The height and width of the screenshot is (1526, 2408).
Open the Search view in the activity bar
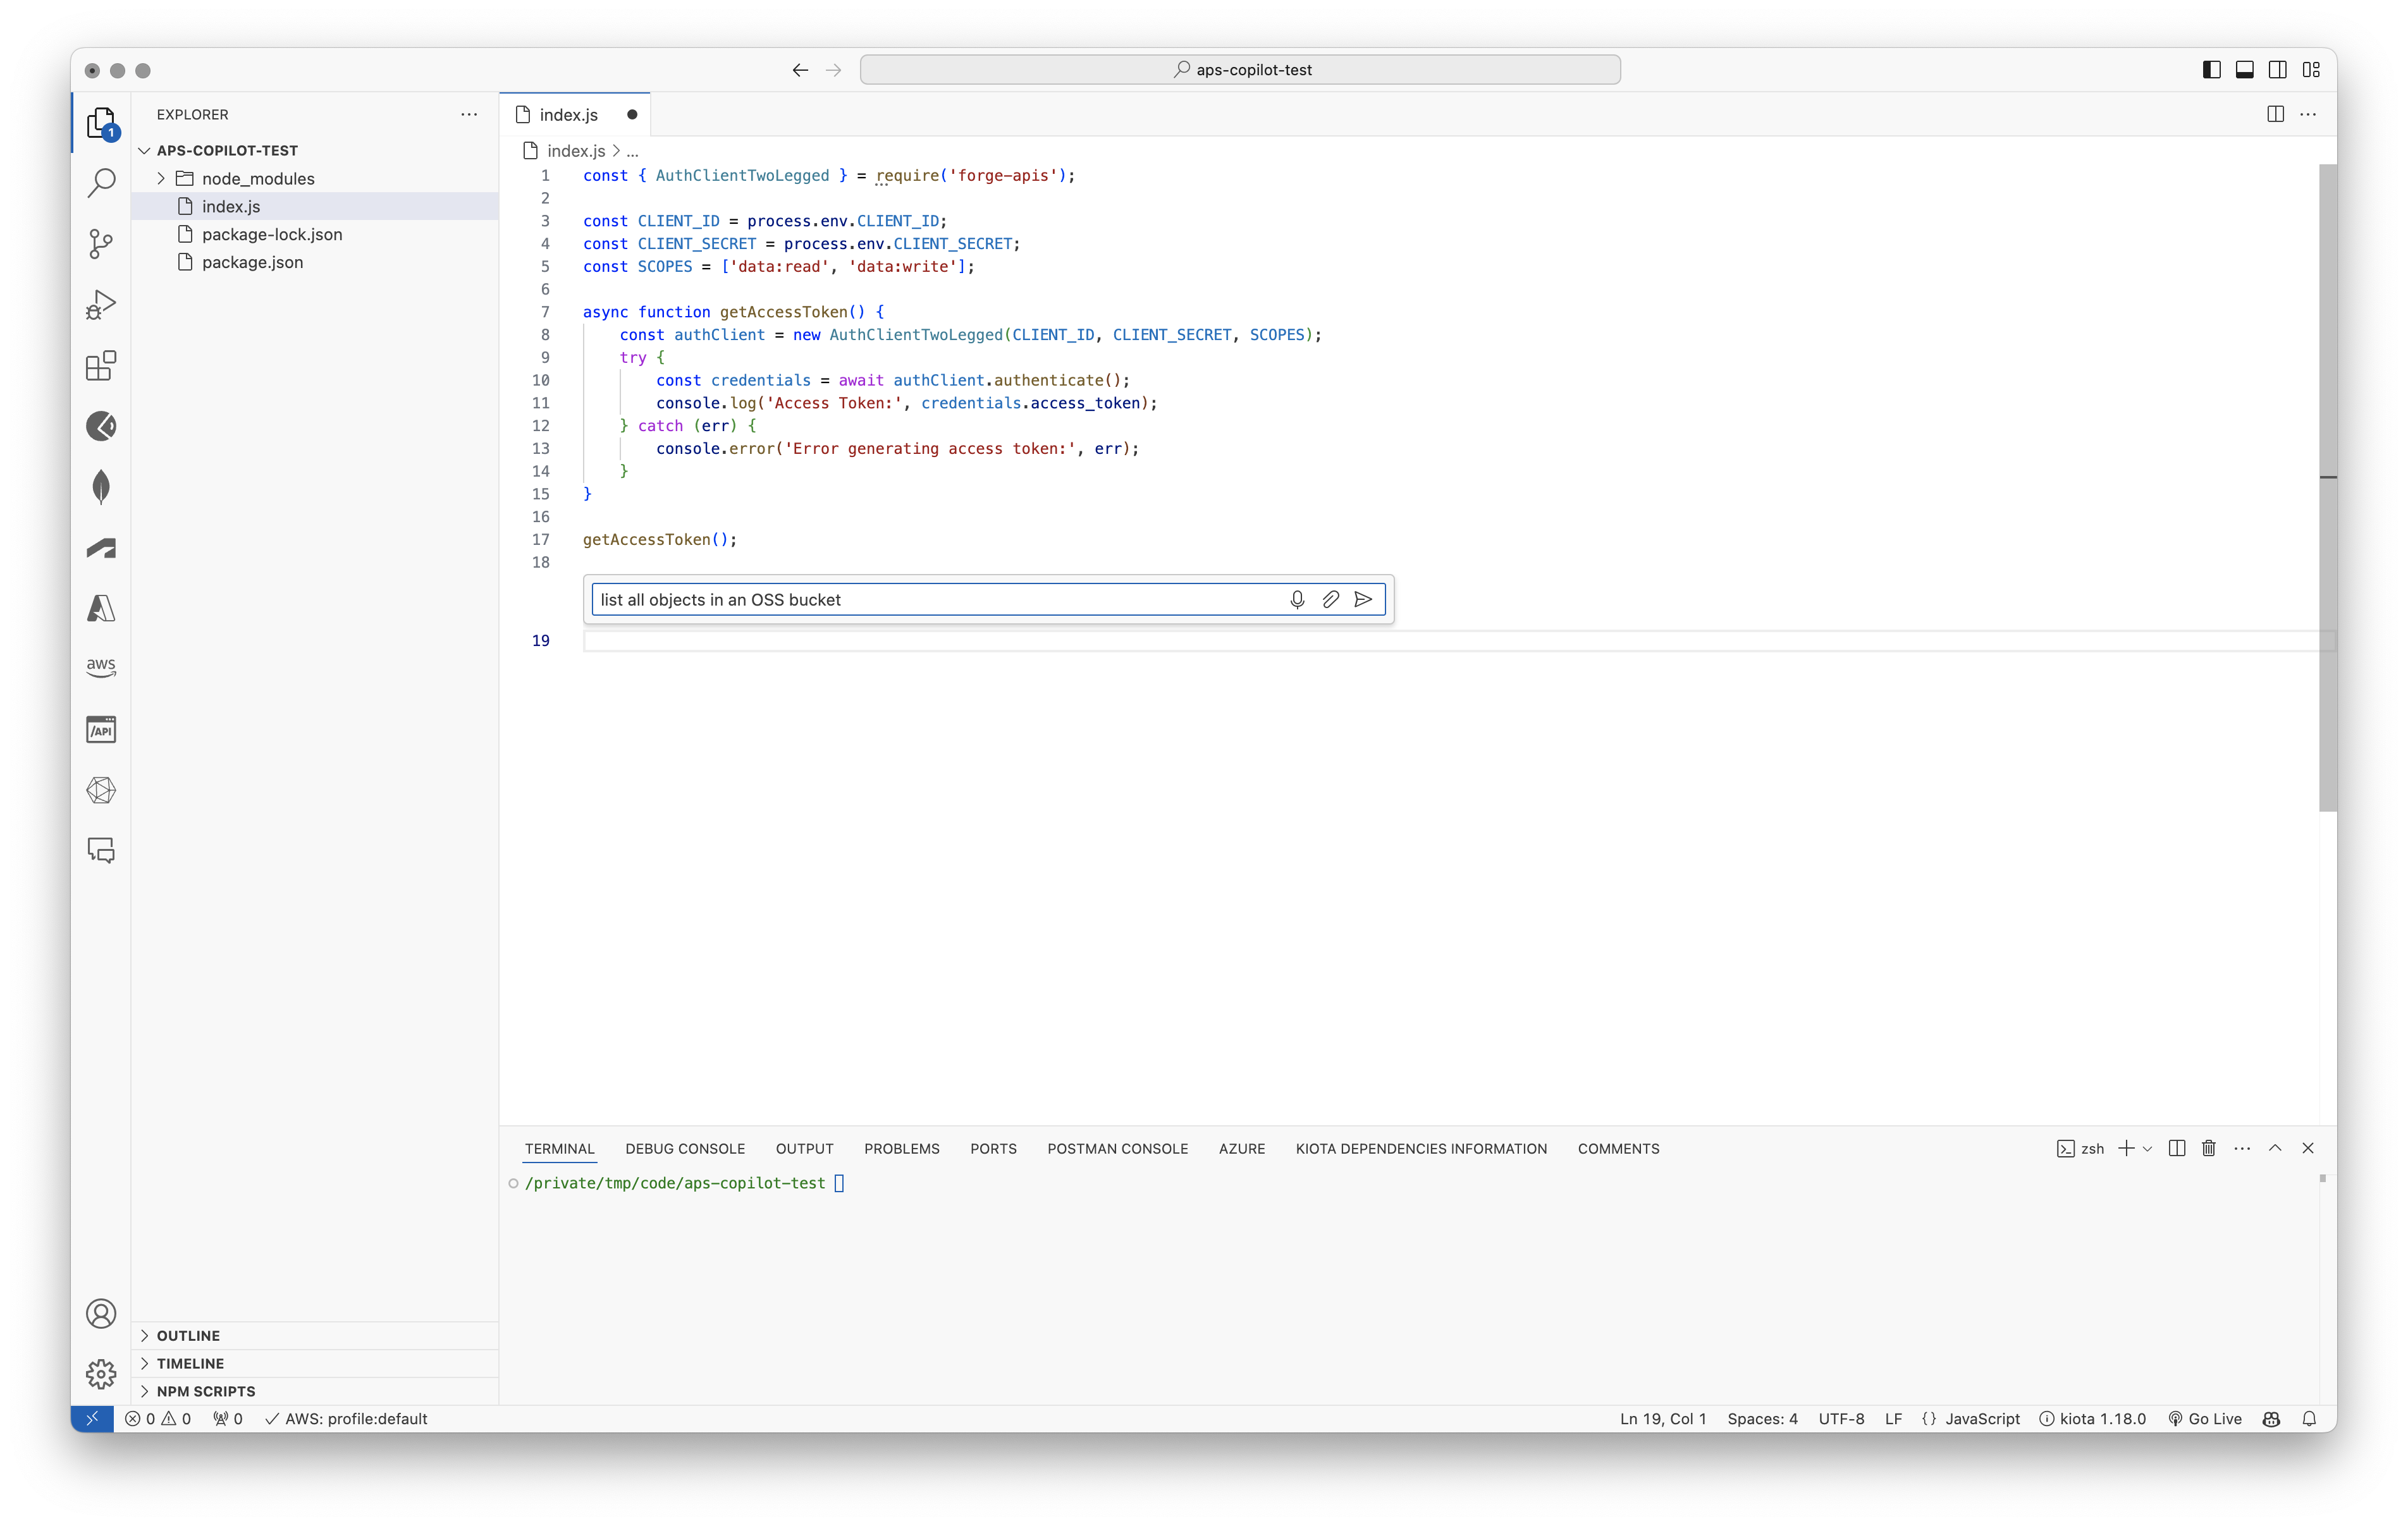click(101, 183)
